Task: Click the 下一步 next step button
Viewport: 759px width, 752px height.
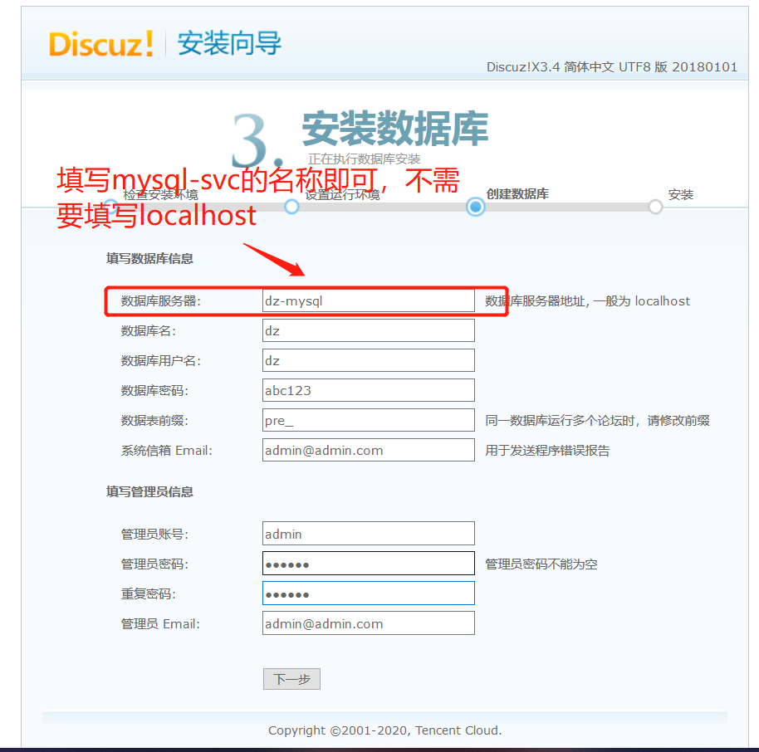Action: click(291, 679)
